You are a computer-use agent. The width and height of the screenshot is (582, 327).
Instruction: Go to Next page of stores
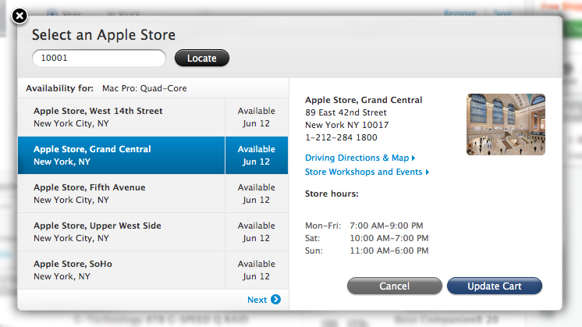click(264, 300)
